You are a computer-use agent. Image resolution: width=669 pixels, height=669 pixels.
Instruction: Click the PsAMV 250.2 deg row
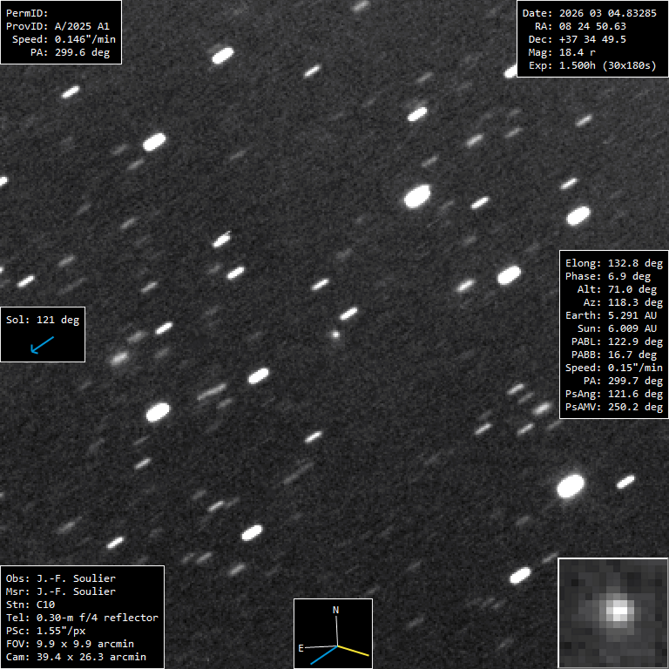[613, 407]
